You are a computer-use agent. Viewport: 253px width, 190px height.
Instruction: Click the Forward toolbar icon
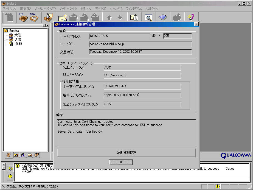(95, 17)
